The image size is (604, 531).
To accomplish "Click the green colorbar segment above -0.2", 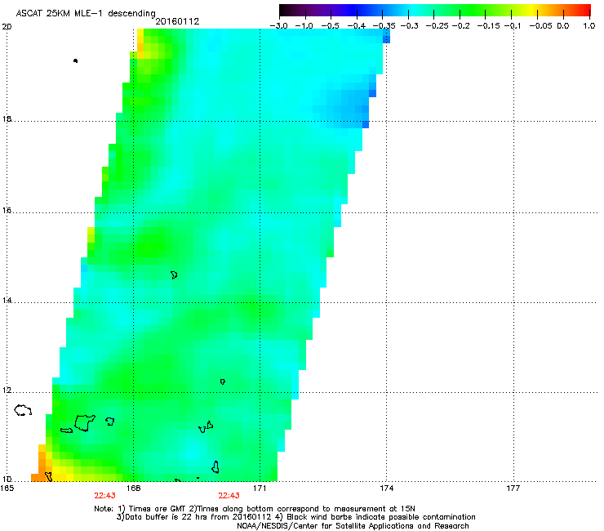I will coord(460,11).
